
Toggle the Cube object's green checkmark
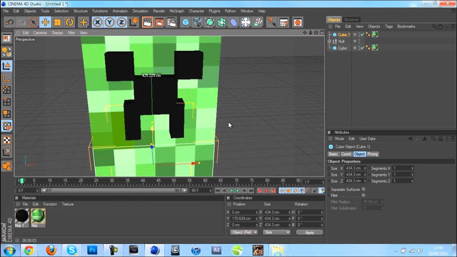[362, 48]
